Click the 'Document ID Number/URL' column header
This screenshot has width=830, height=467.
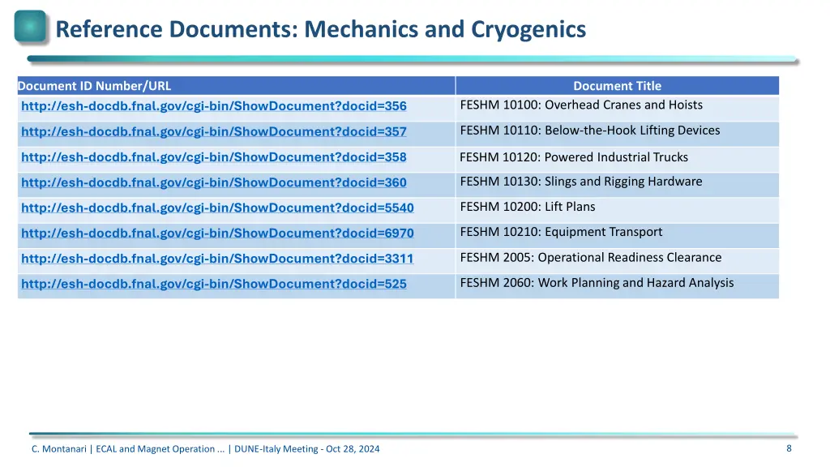point(236,86)
